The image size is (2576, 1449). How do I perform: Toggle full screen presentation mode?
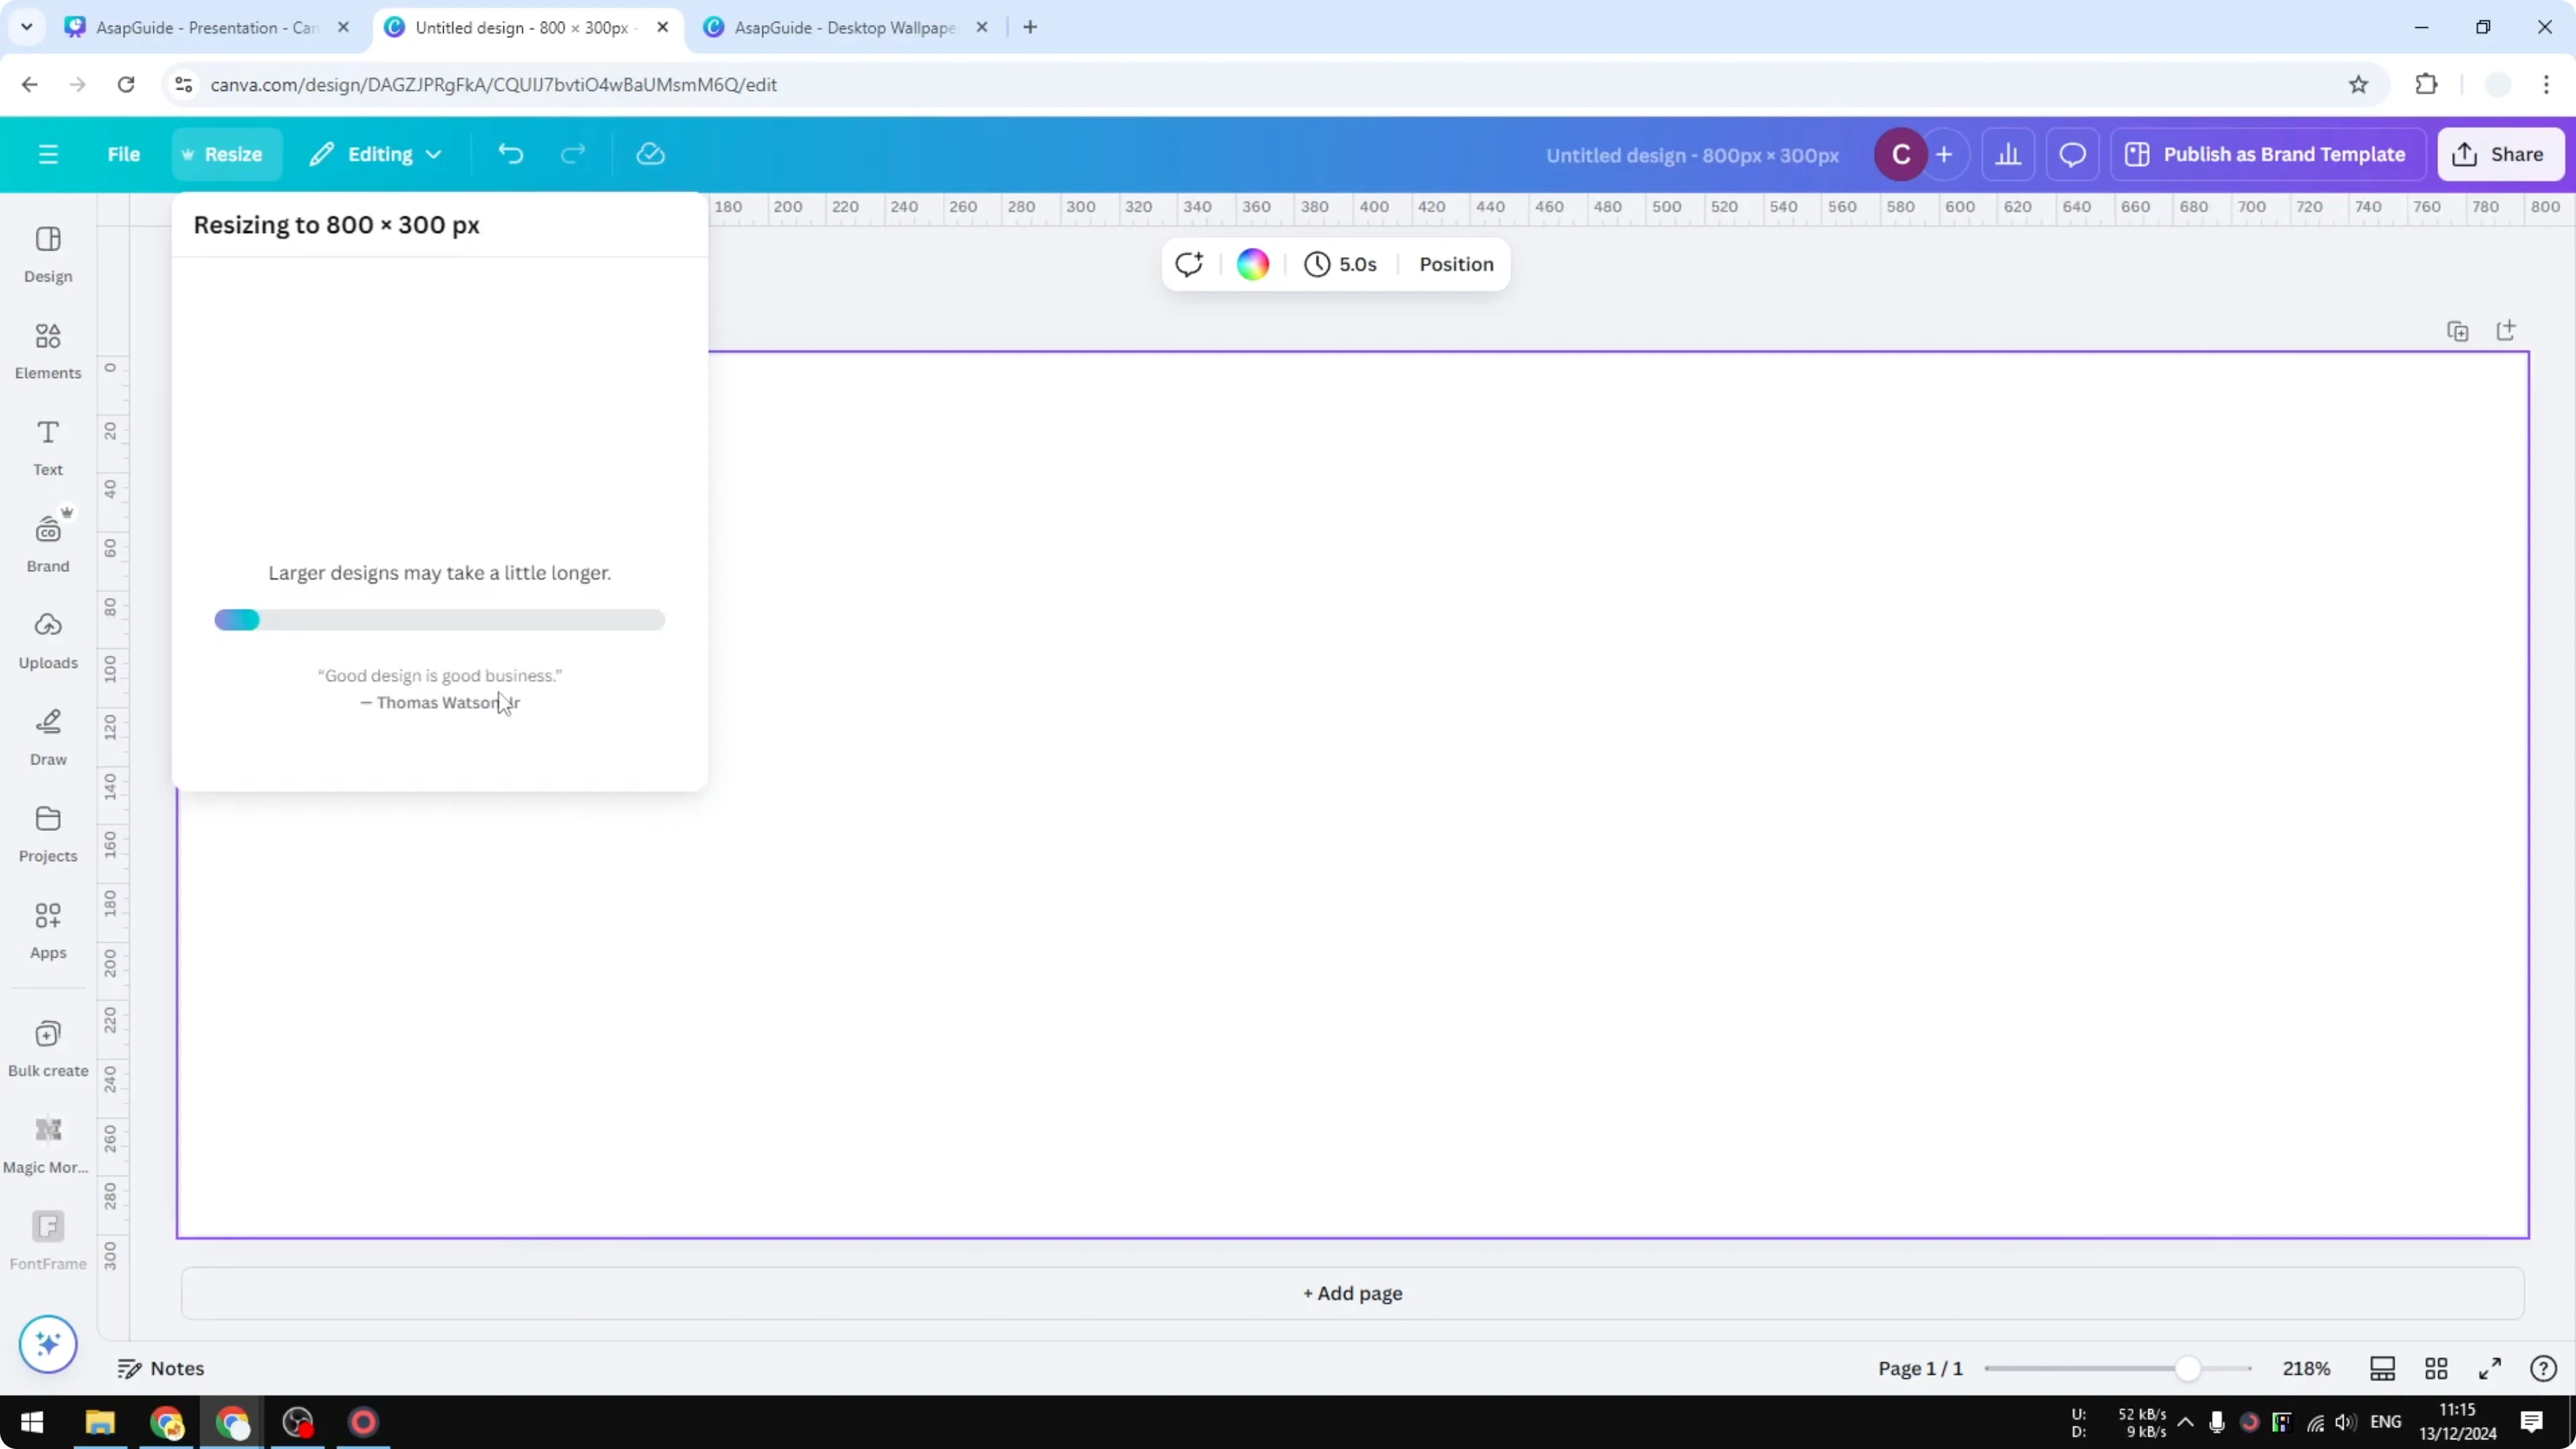(x=2490, y=1368)
